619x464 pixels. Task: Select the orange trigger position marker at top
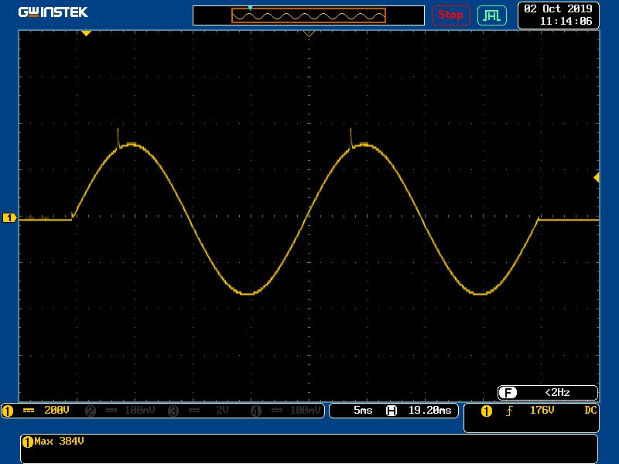click(x=86, y=33)
